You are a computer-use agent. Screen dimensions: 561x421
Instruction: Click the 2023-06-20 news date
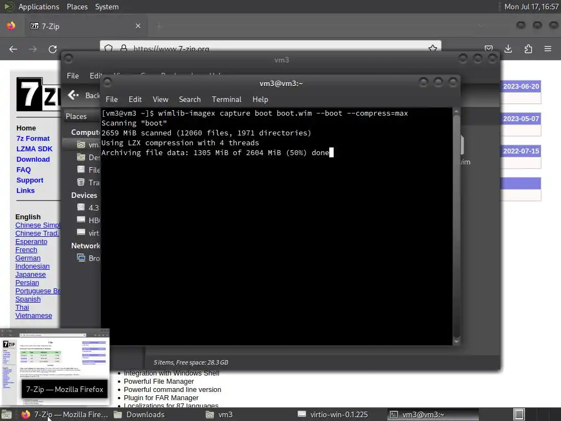[x=520, y=86]
